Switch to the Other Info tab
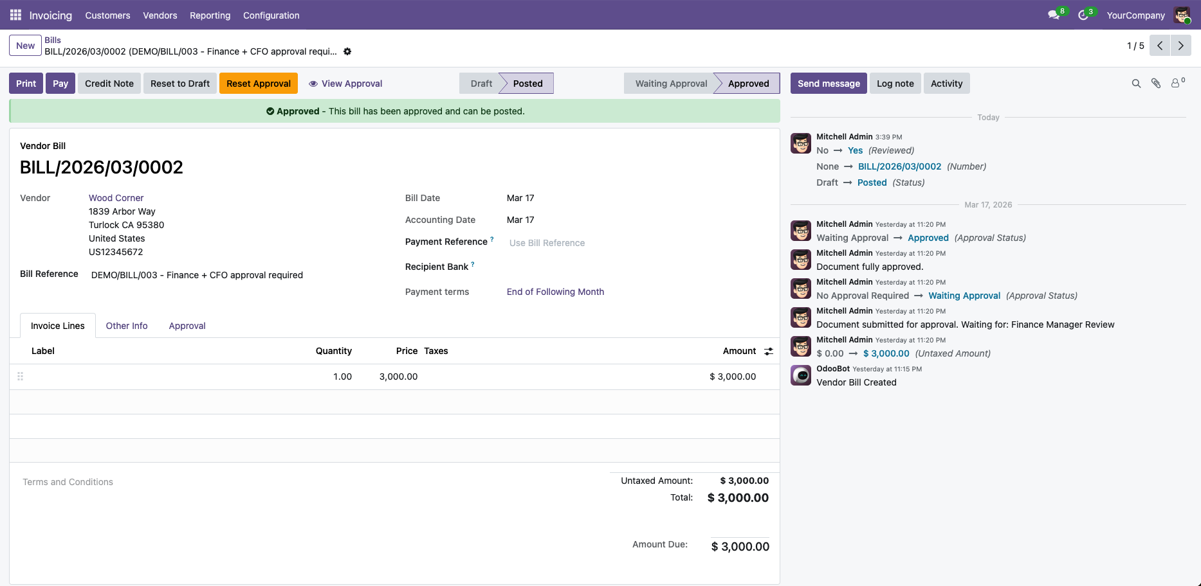The height and width of the screenshot is (586, 1201). click(x=127, y=326)
